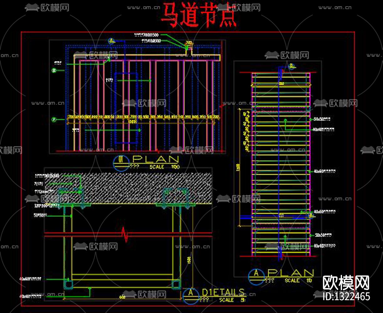Select the B section marker above the right elevation

[291, 66]
